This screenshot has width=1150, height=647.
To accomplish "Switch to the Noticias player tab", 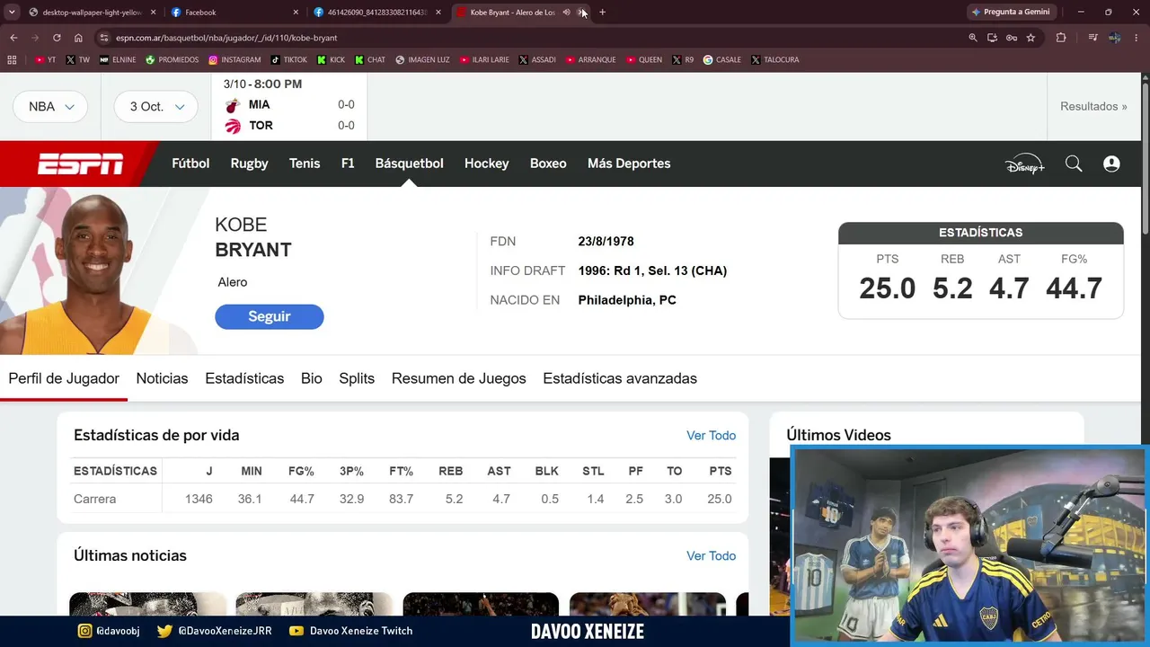I will coord(162,378).
